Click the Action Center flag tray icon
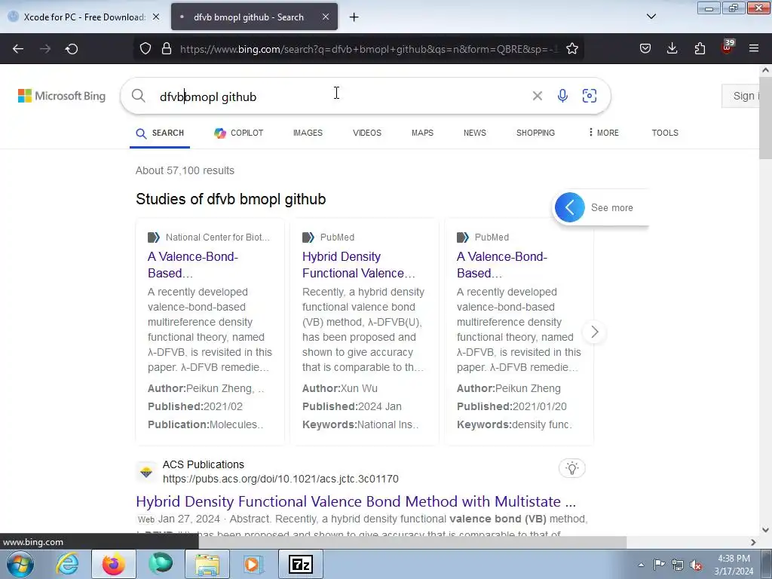This screenshot has width=772, height=579. 659,564
